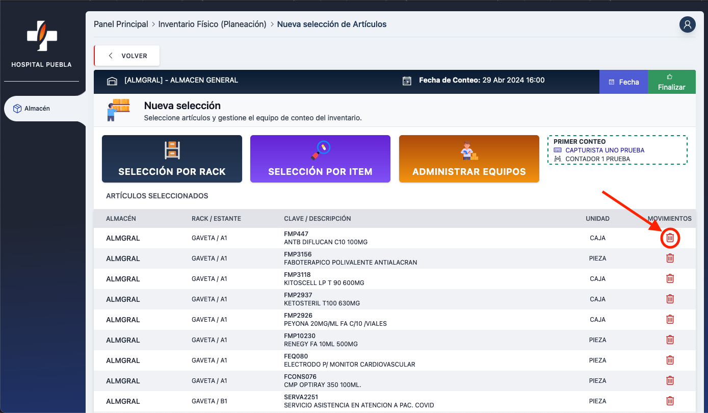
Task: Navigate to Inventario Físico (Planeación) breadcrumb
Action: click(212, 24)
